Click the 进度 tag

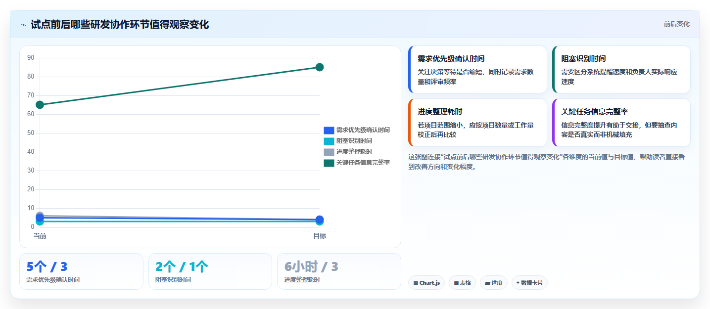pyautogui.click(x=494, y=283)
